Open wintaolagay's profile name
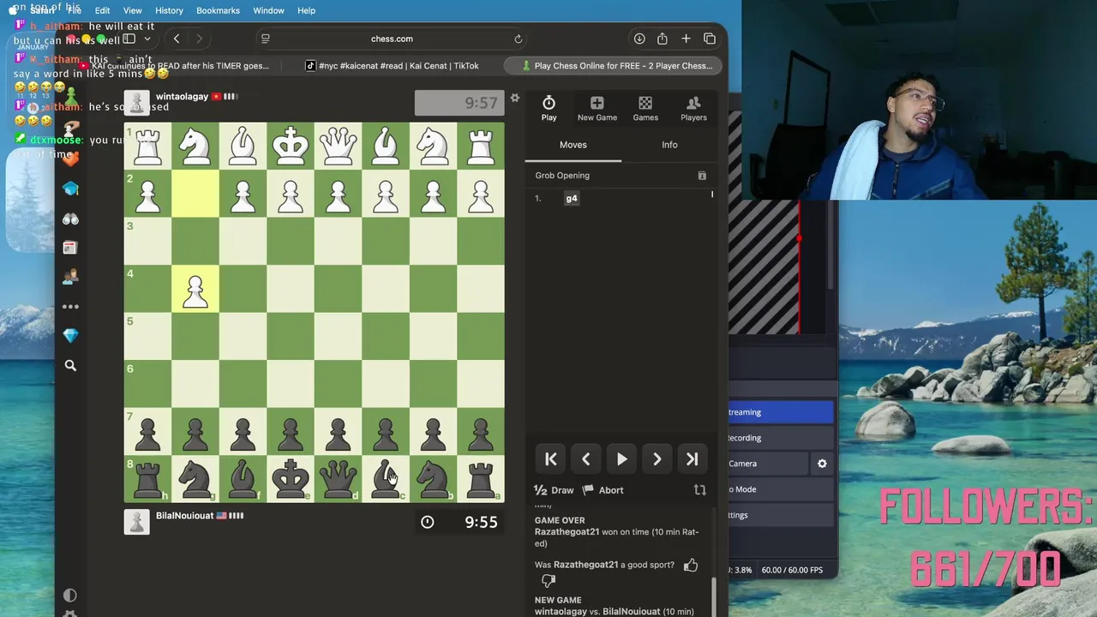 click(182, 97)
